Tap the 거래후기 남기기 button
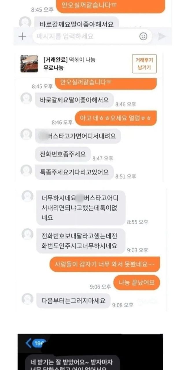 pyautogui.click(x=144, y=64)
